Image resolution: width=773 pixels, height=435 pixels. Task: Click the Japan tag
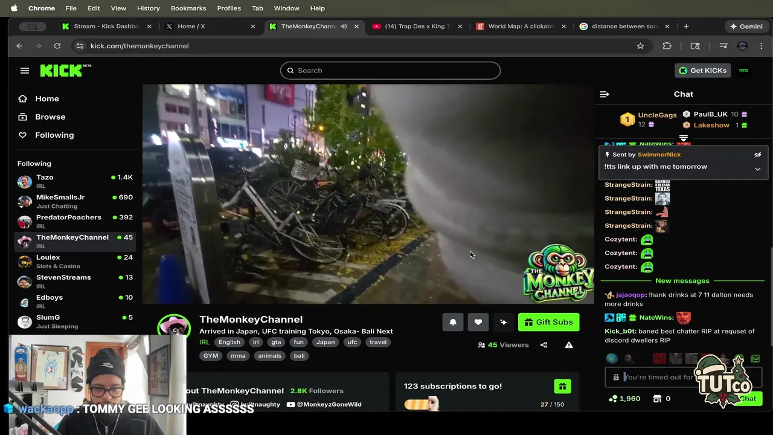(x=325, y=342)
